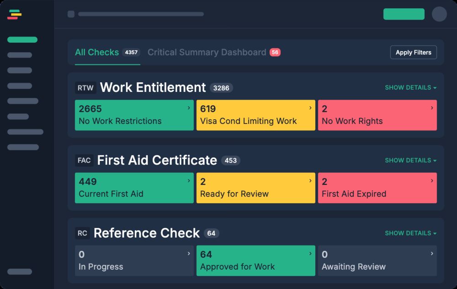Click the FAC tag label
Screen dimensions: 457x289
point(84,161)
